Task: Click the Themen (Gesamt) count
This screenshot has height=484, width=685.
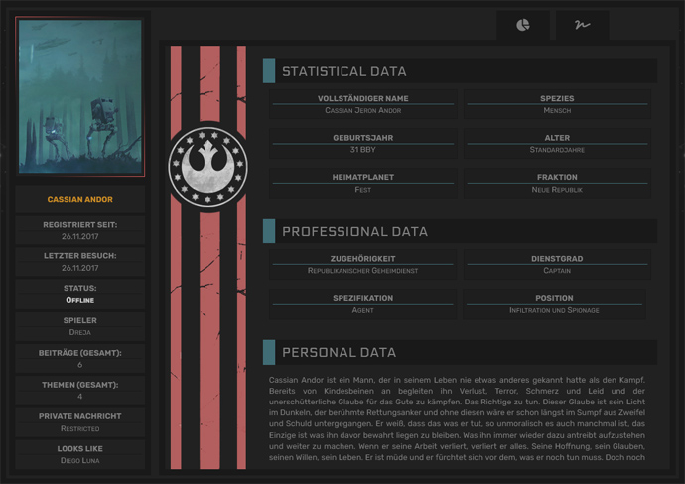Action: point(80,397)
